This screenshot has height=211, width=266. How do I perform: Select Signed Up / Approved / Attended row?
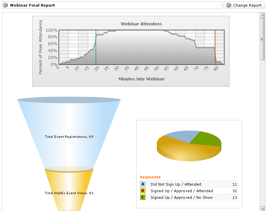point(189,191)
